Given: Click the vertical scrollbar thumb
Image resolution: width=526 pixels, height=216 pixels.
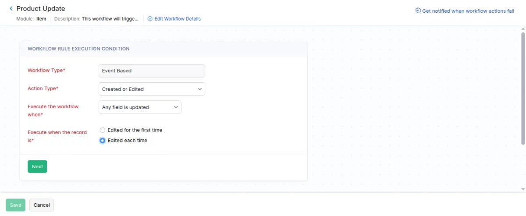Looking at the screenshot, I should click(x=522, y=88).
